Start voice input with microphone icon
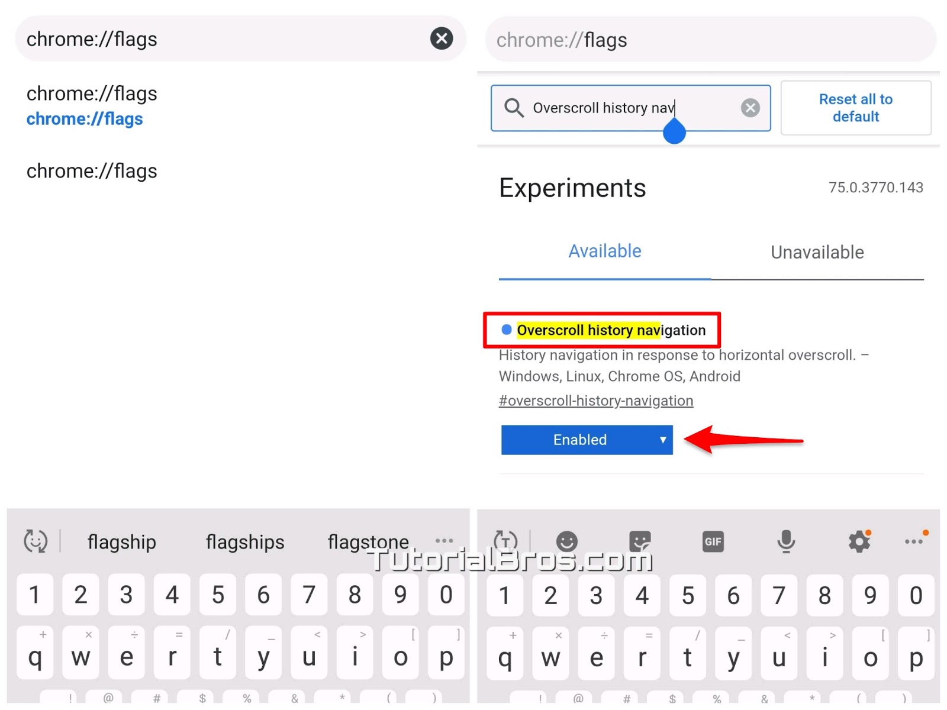The height and width of the screenshot is (710, 947). 786,541
